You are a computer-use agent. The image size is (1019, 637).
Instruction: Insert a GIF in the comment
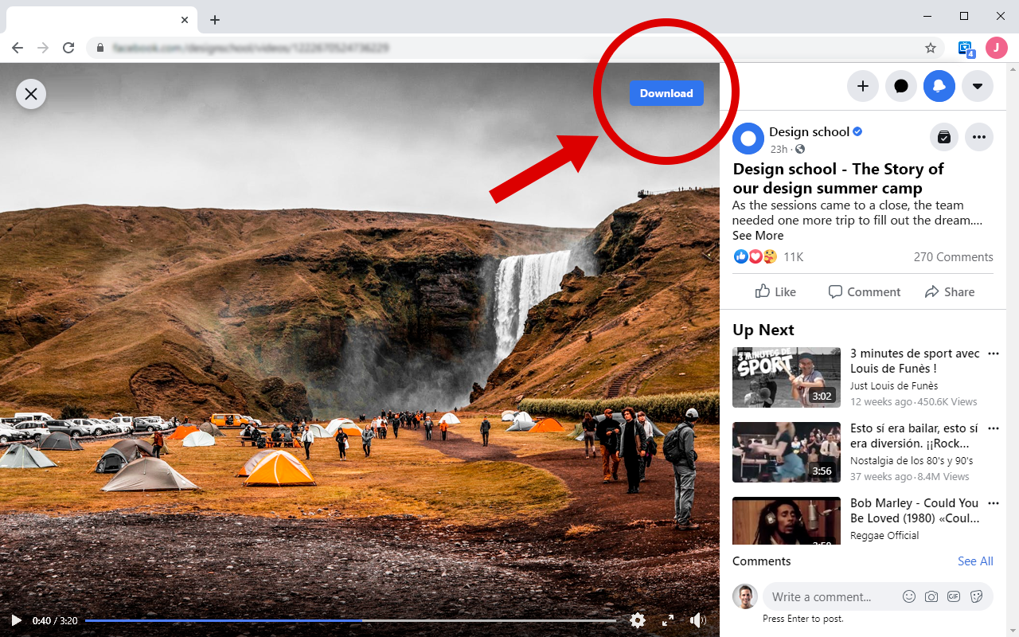tap(953, 596)
